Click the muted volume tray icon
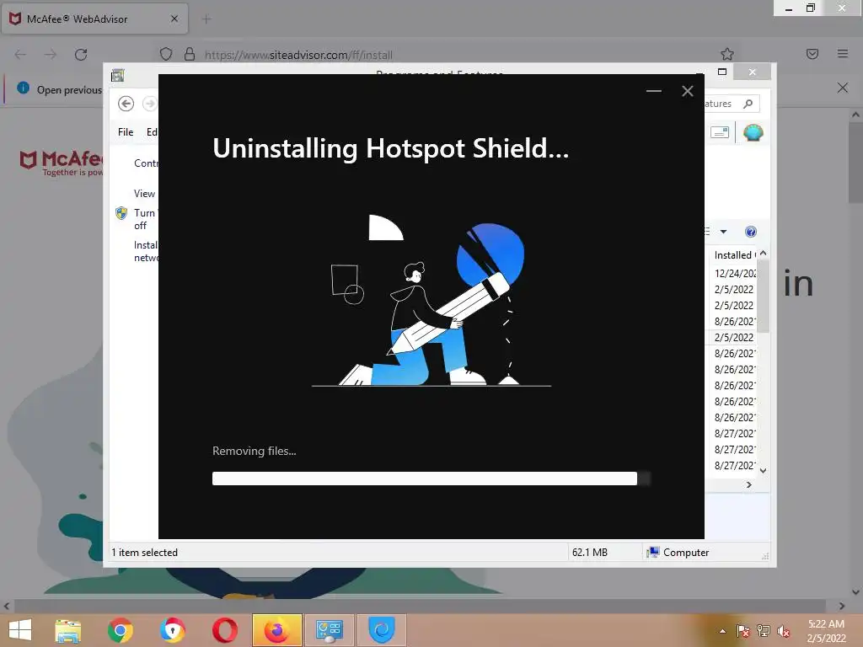Image resolution: width=863 pixels, height=647 pixels. [x=783, y=631]
